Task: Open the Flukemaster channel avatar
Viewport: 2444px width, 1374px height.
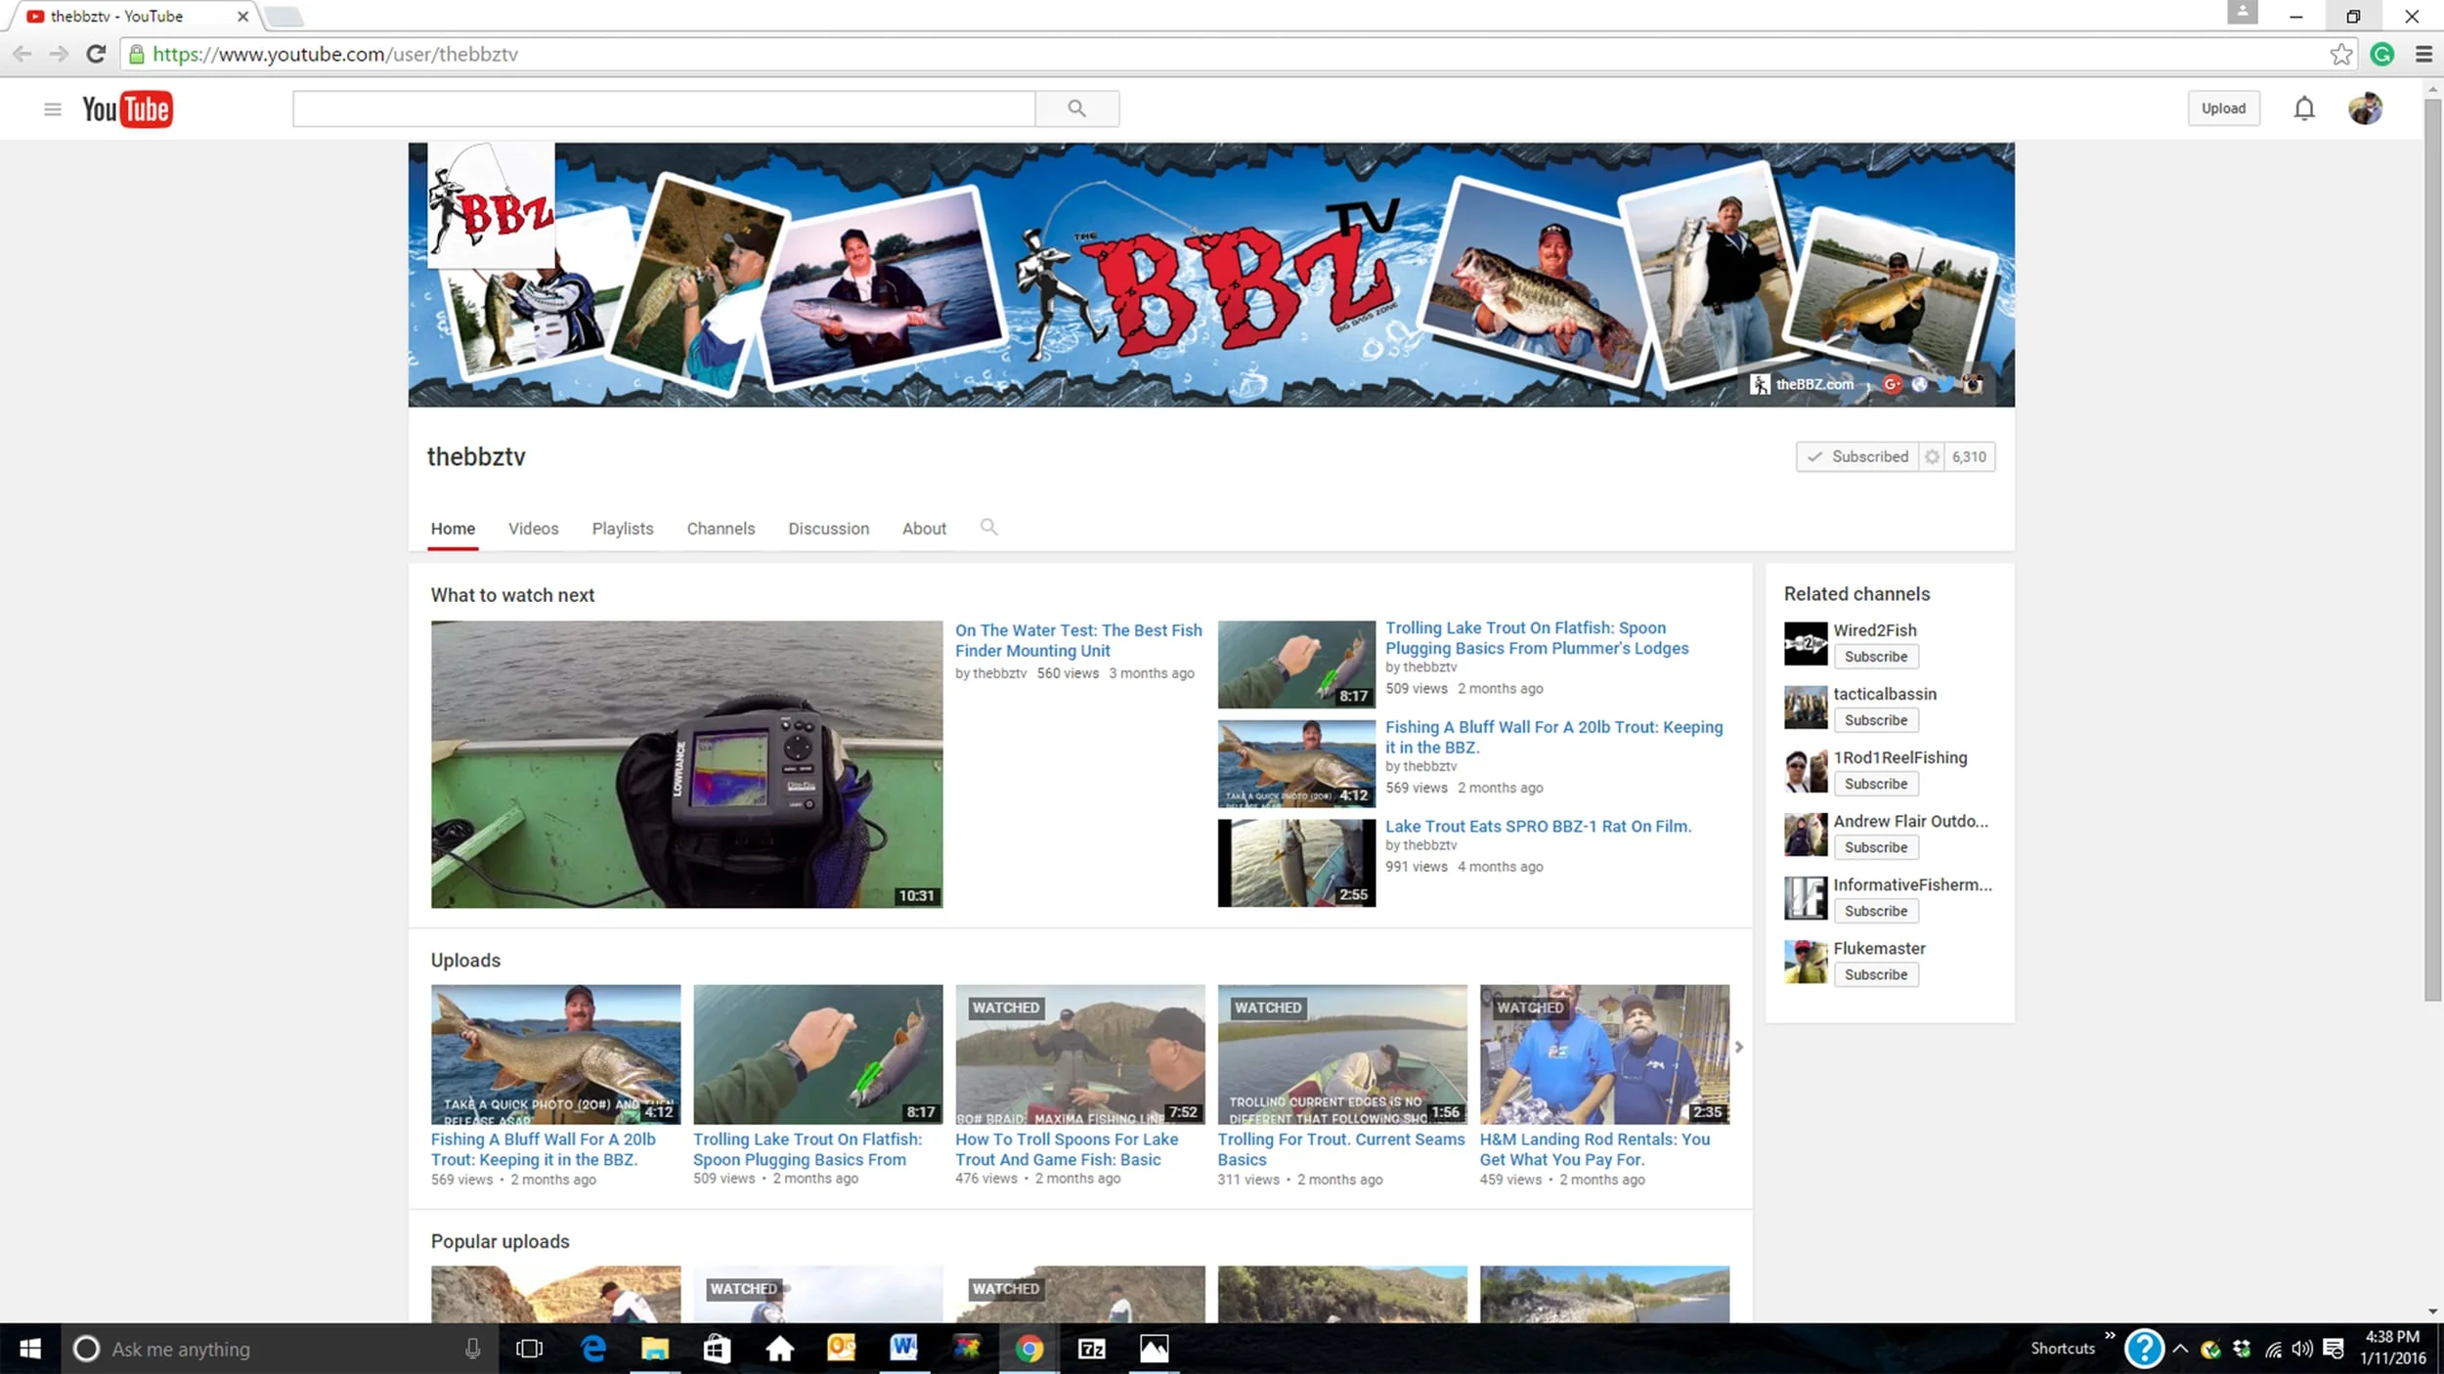Action: click(x=1806, y=962)
